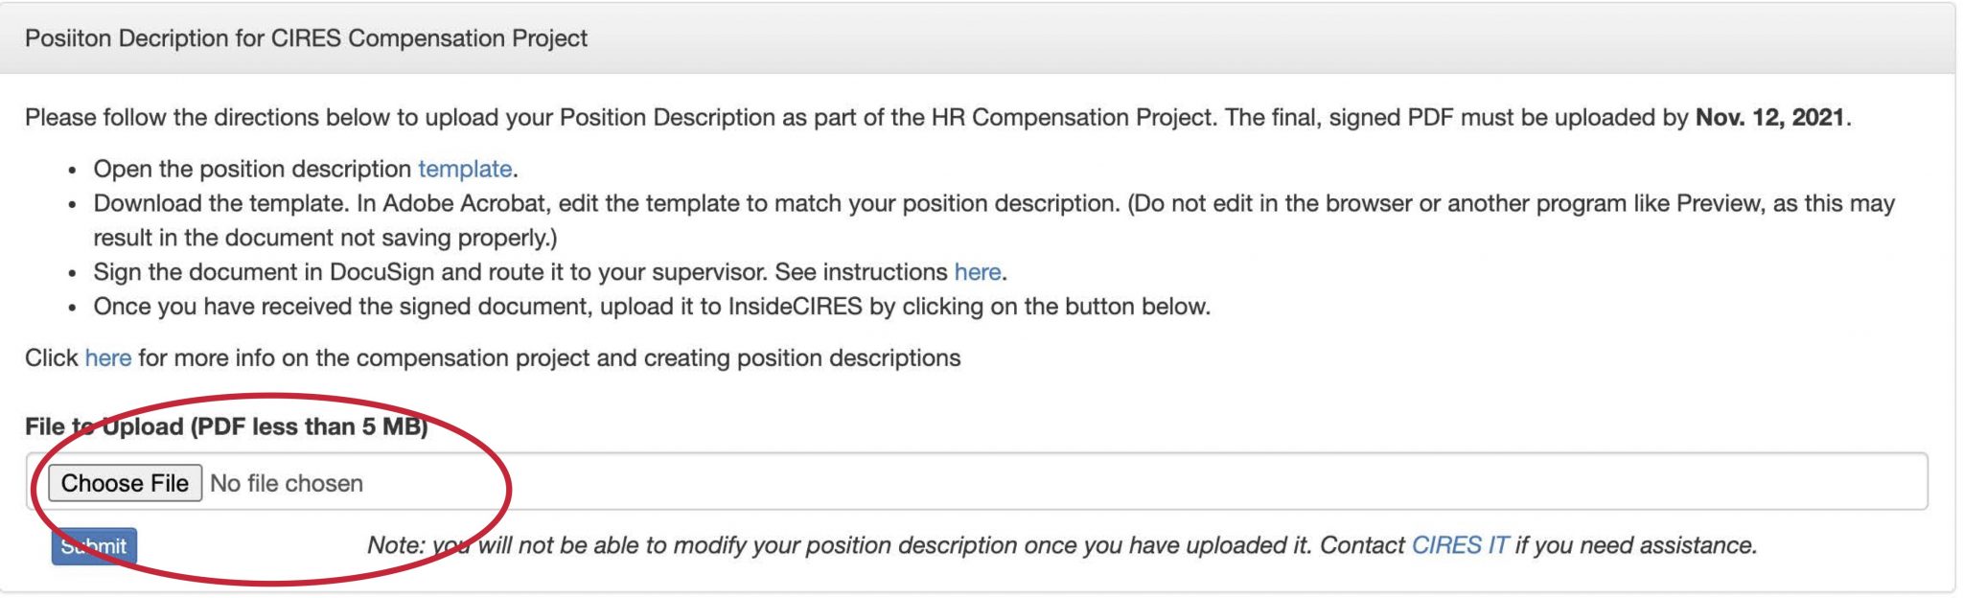Open the position description template link

(x=465, y=169)
